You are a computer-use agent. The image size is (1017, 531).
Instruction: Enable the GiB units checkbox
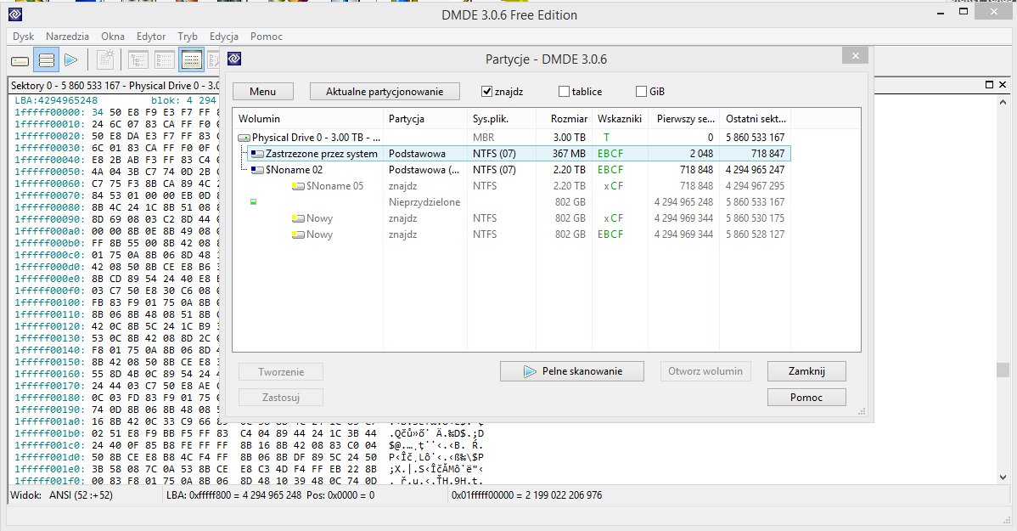(x=642, y=92)
